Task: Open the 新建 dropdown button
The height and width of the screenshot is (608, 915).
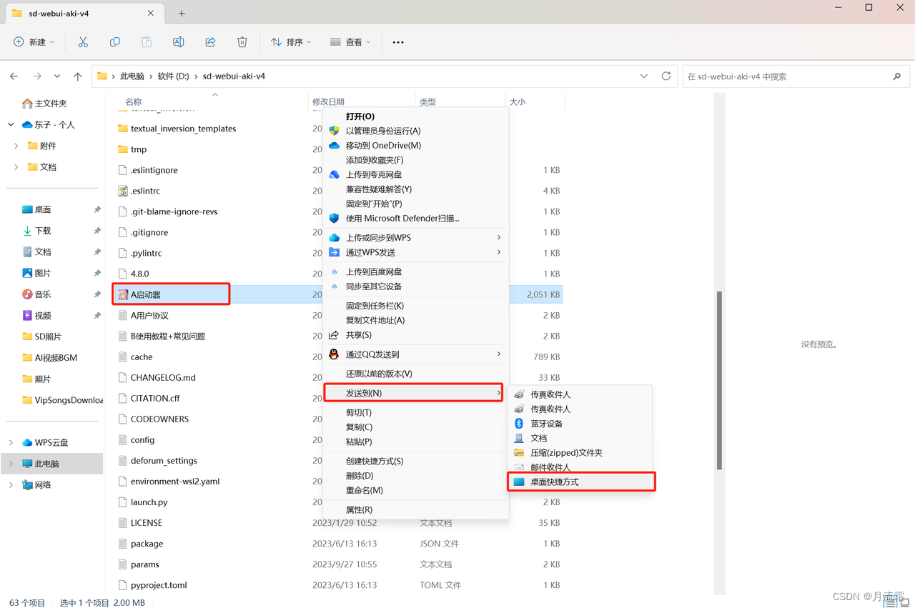Action: point(34,42)
